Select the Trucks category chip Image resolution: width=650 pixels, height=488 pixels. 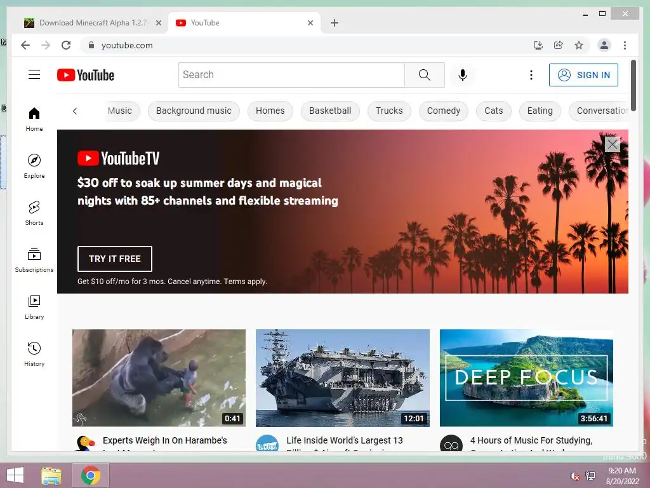click(x=389, y=111)
